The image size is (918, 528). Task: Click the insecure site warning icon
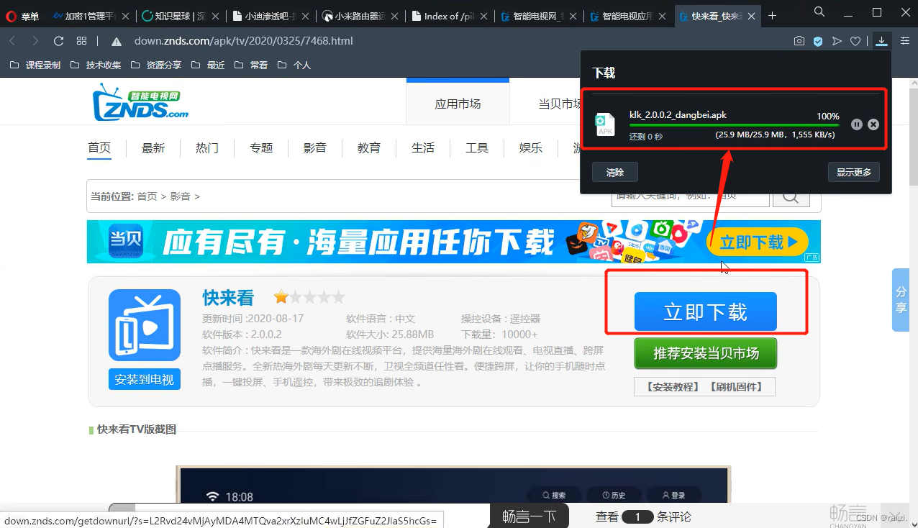point(117,41)
